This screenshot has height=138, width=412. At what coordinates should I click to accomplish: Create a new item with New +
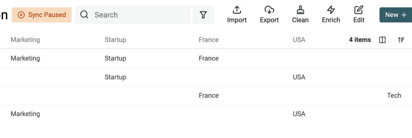pyautogui.click(x=396, y=15)
